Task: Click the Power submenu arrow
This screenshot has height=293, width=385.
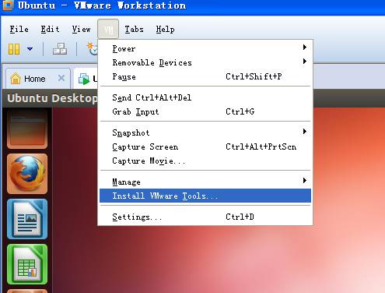Action: point(305,48)
